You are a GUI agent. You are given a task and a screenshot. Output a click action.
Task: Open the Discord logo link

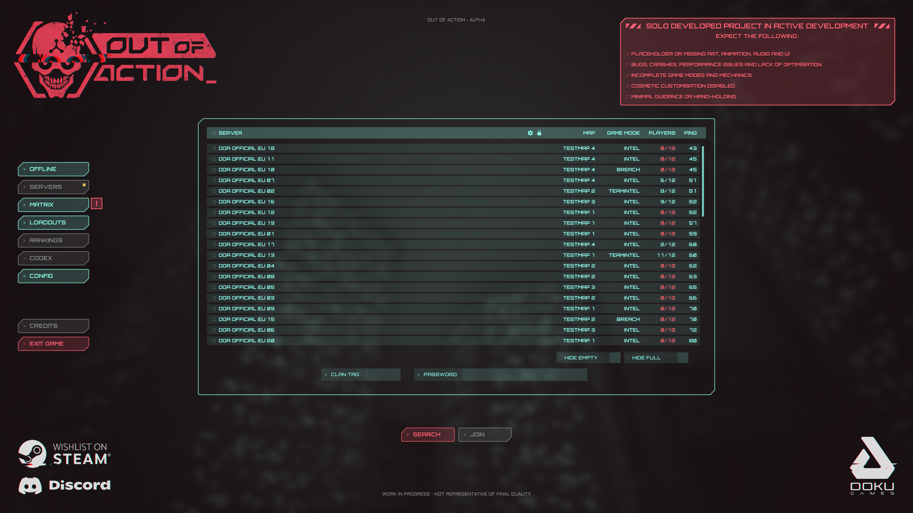pyautogui.click(x=64, y=485)
